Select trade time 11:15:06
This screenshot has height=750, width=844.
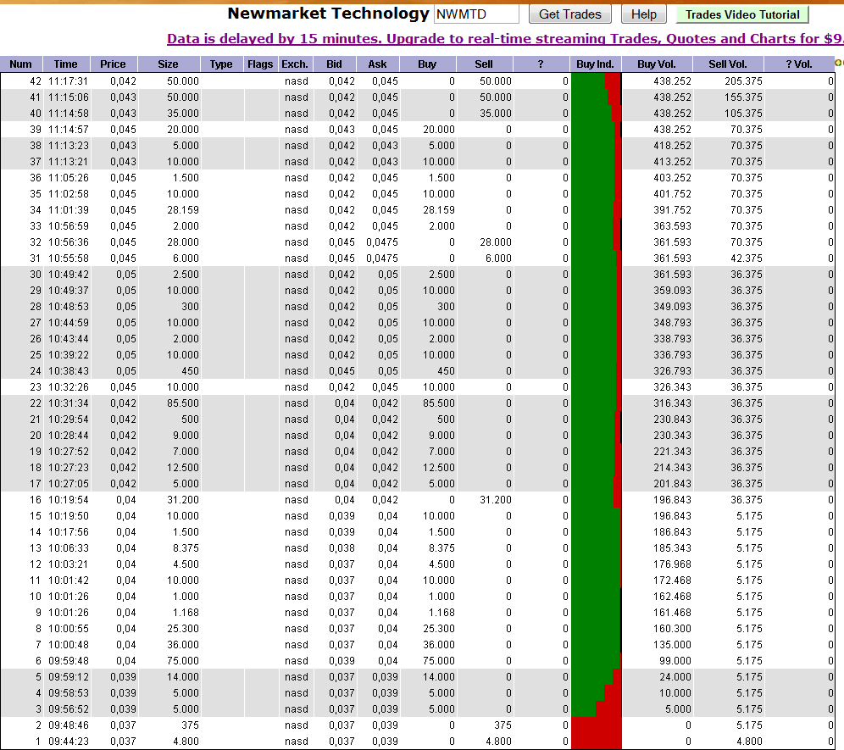68,97
